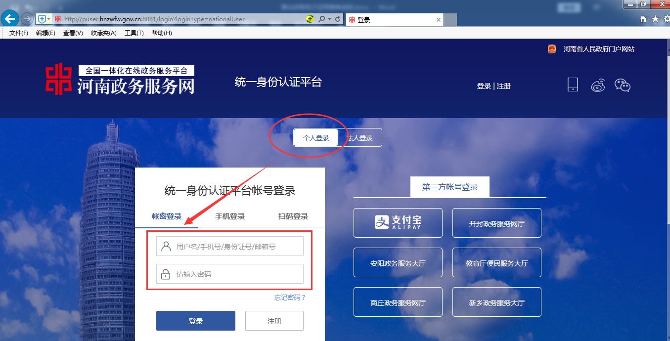Click the browser Home icon

click(643, 19)
